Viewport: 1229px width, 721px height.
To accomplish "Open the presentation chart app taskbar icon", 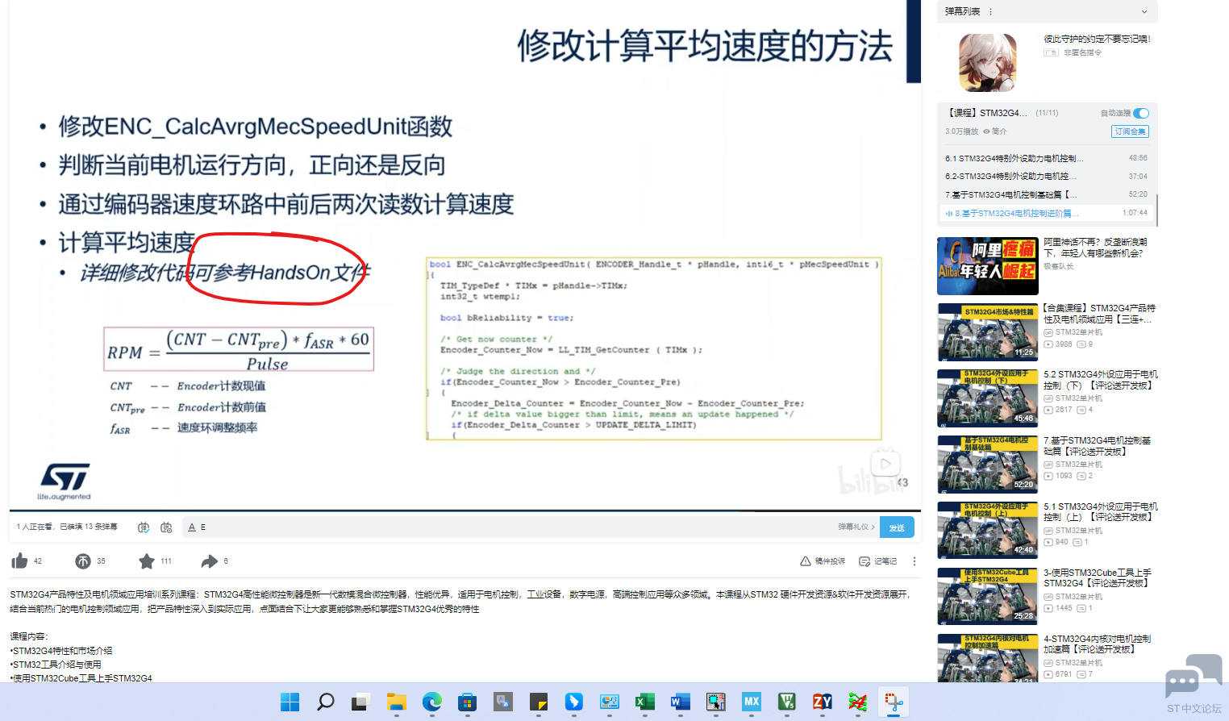I will [x=609, y=702].
